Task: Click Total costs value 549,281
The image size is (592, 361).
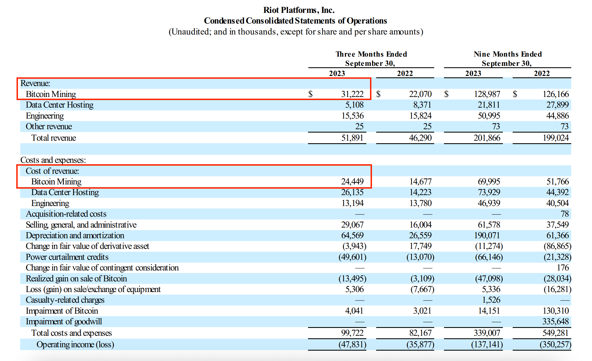Action: point(556,333)
